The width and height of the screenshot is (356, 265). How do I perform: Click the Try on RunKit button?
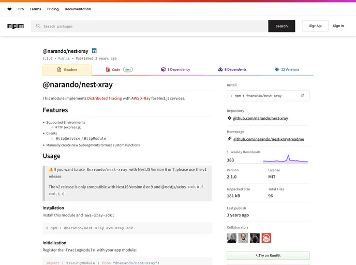(x=268, y=255)
